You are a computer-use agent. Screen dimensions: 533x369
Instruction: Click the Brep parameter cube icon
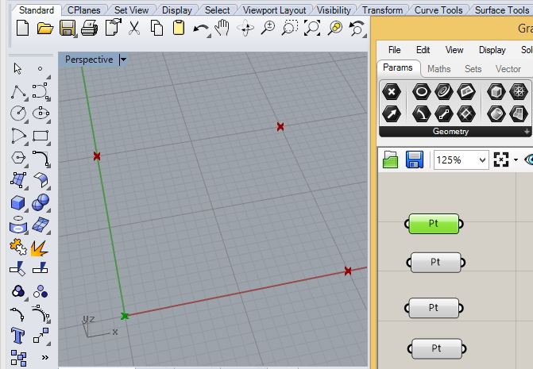(496, 92)
